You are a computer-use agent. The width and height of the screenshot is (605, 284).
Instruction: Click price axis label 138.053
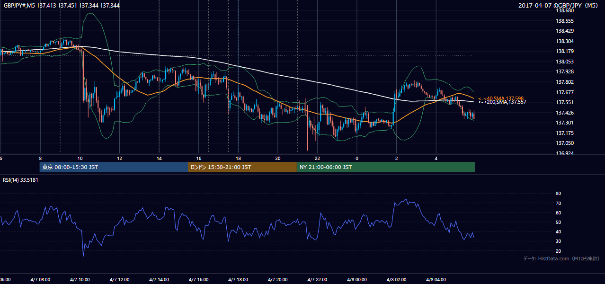(x=565, y=62)
